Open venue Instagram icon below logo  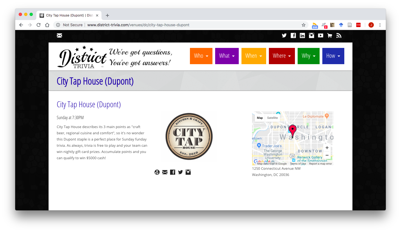pos(188,172)
